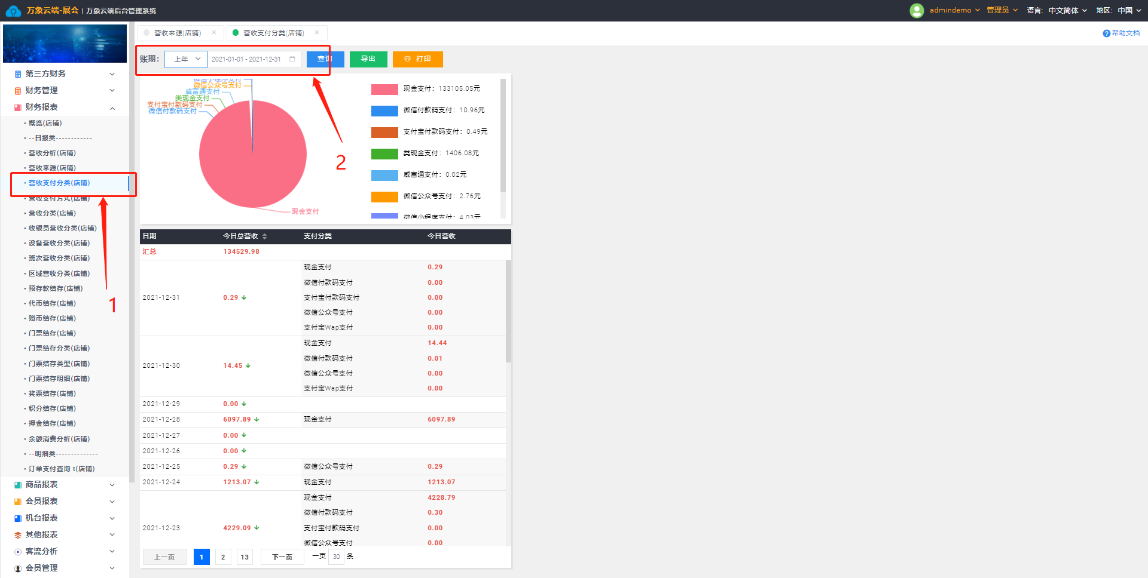
Task: Click the green 导出 export button
Action: 368,59
